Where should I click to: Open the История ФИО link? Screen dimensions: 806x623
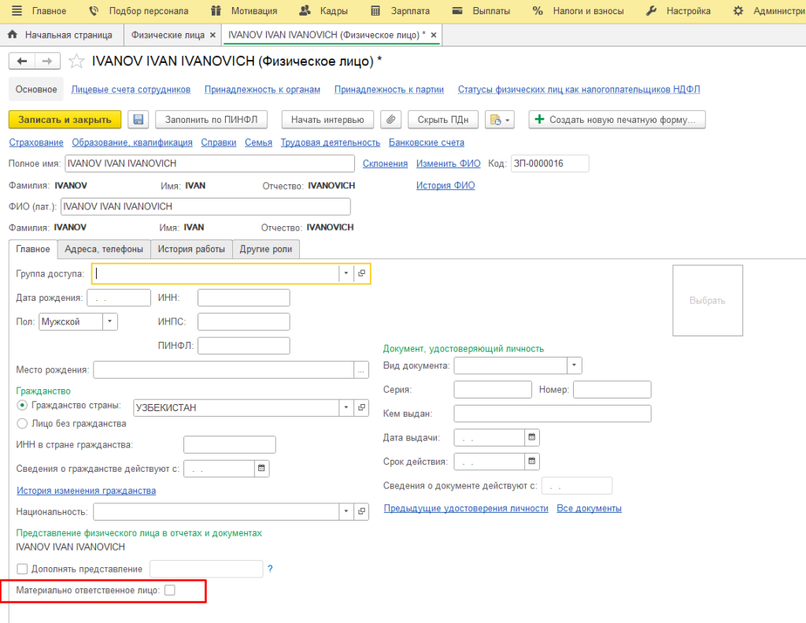[x=446, y=185]
